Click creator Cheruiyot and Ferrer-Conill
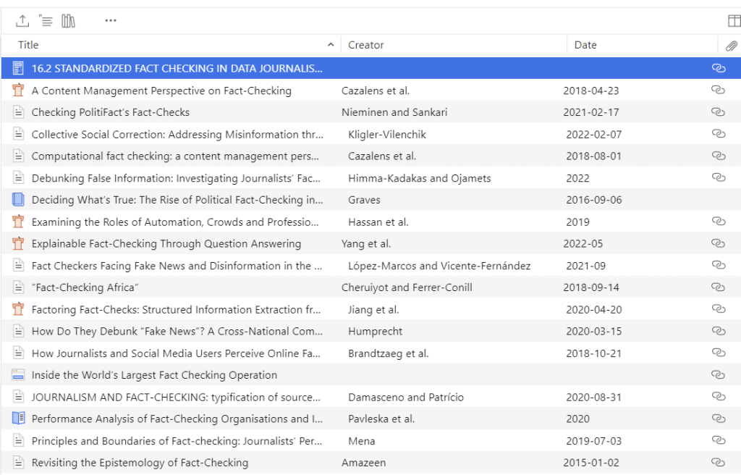741x475 pixels. pos(407,287)
